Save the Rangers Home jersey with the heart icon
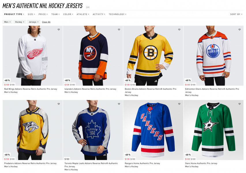This screenshot has height=173, width=246. pyautogui.click(x=179, y=104)
